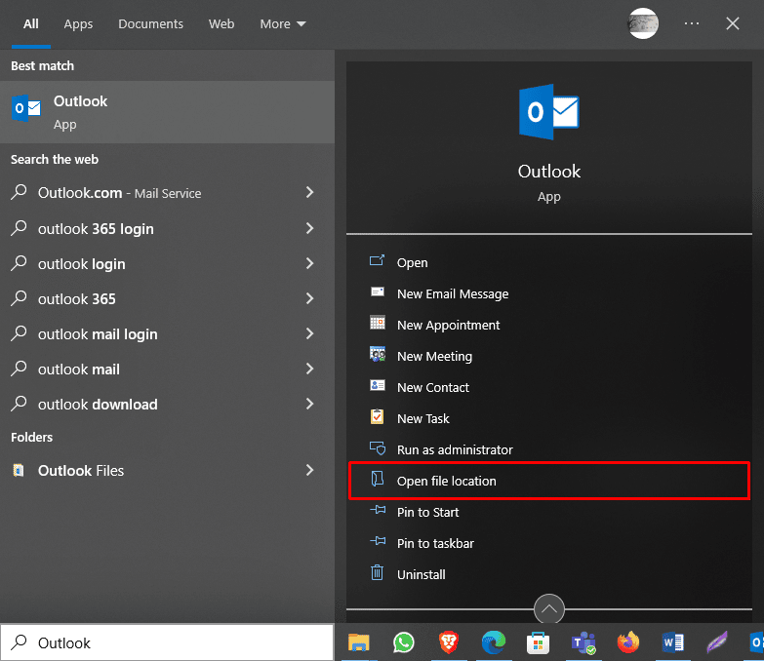
Task: Click the New Email Message envelope icon
Action: coord(378,292)
